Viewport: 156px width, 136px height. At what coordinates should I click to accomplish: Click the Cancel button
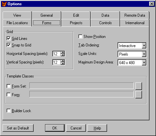(76, 128)
